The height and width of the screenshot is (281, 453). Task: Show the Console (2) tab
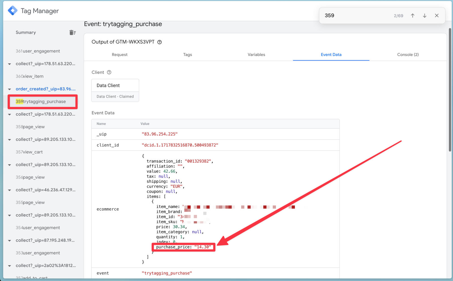point(408,55)
